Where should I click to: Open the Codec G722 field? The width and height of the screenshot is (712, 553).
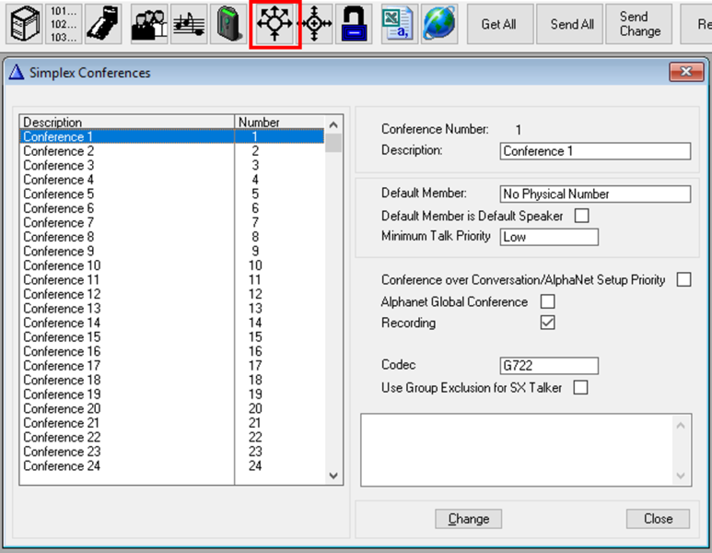(x=549, y=365)
